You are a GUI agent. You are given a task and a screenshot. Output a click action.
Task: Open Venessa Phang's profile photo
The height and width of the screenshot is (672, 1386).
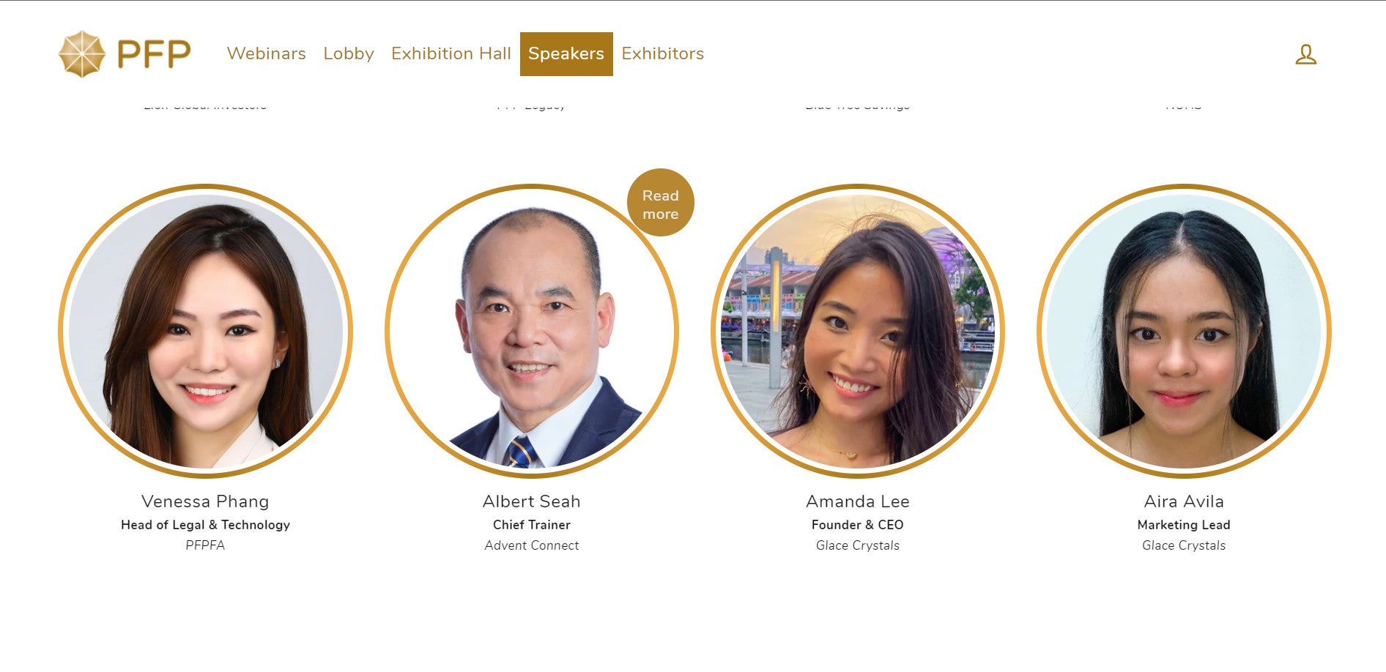[x=205, y=331]
